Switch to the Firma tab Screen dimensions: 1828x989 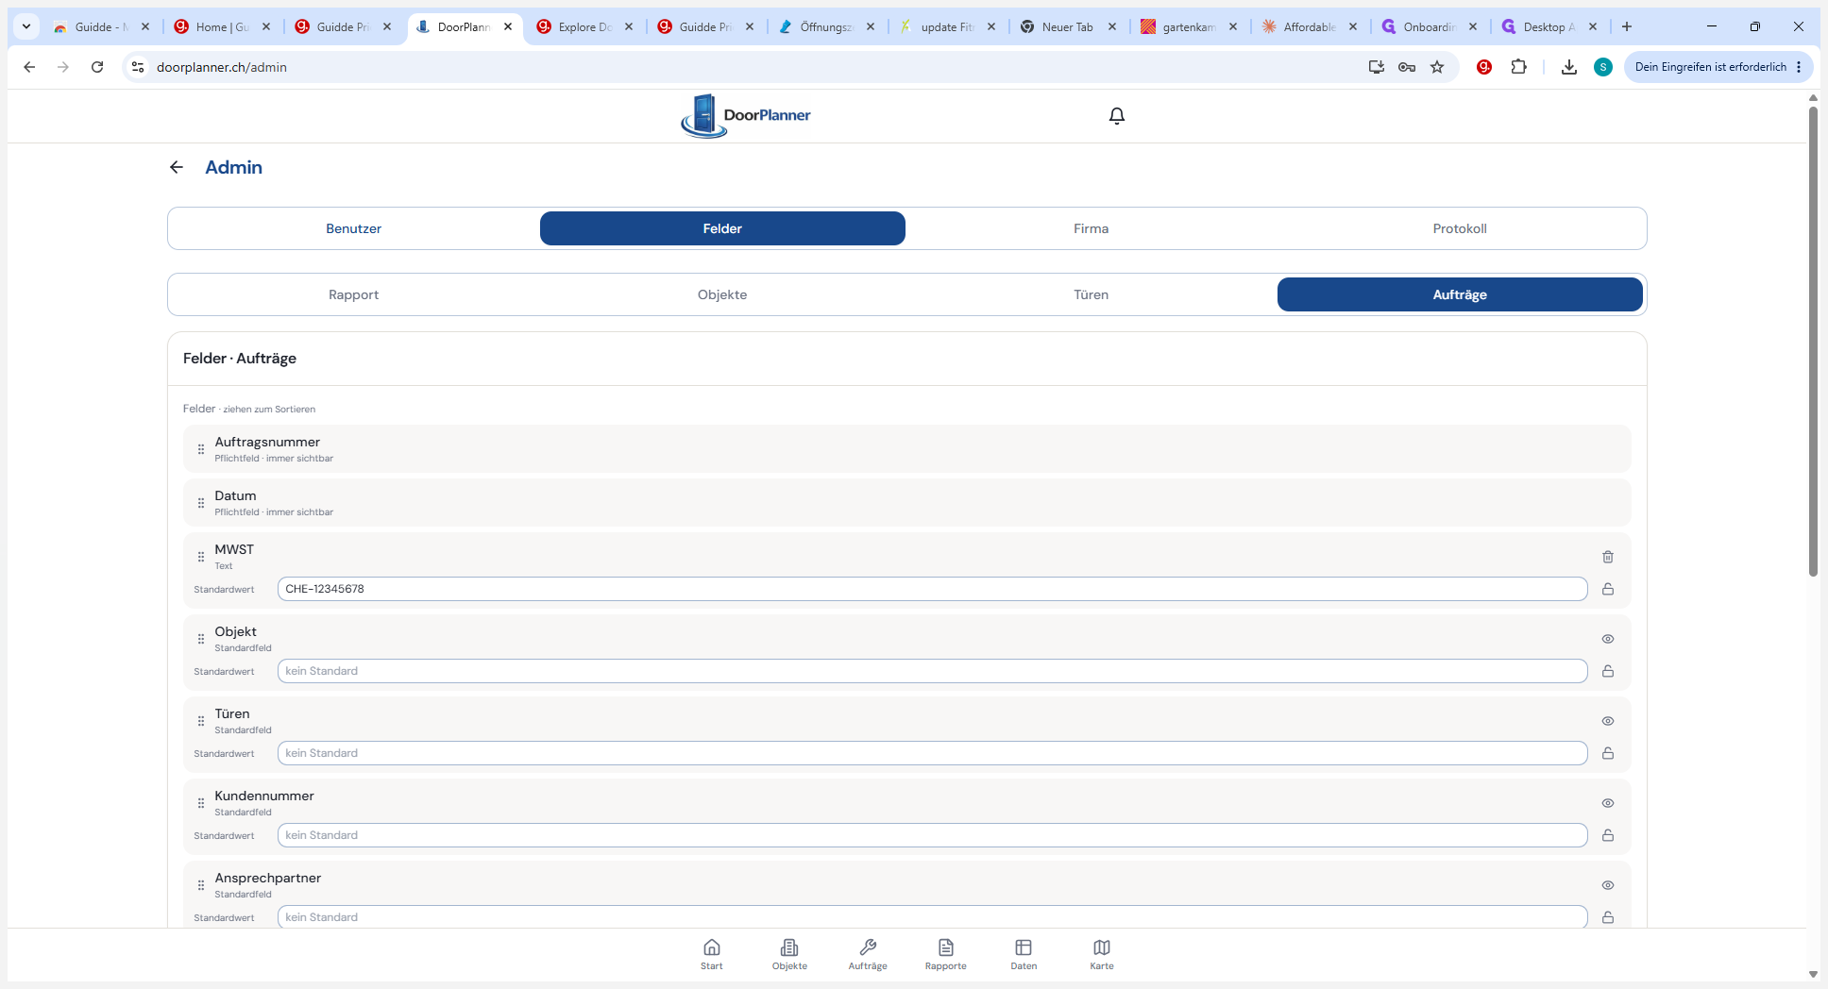(x=1091, y=228)
